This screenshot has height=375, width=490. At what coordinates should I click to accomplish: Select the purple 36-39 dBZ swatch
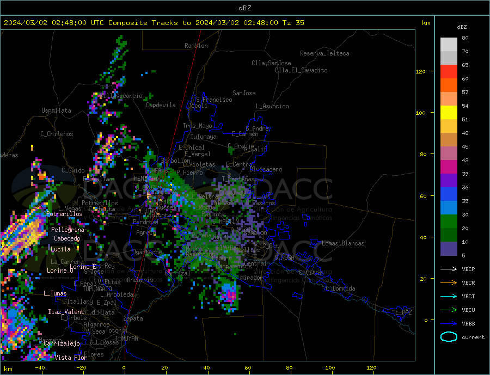pos(449,181)
